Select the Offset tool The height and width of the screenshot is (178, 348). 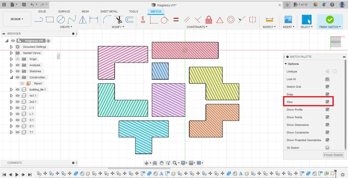[129, 20]
